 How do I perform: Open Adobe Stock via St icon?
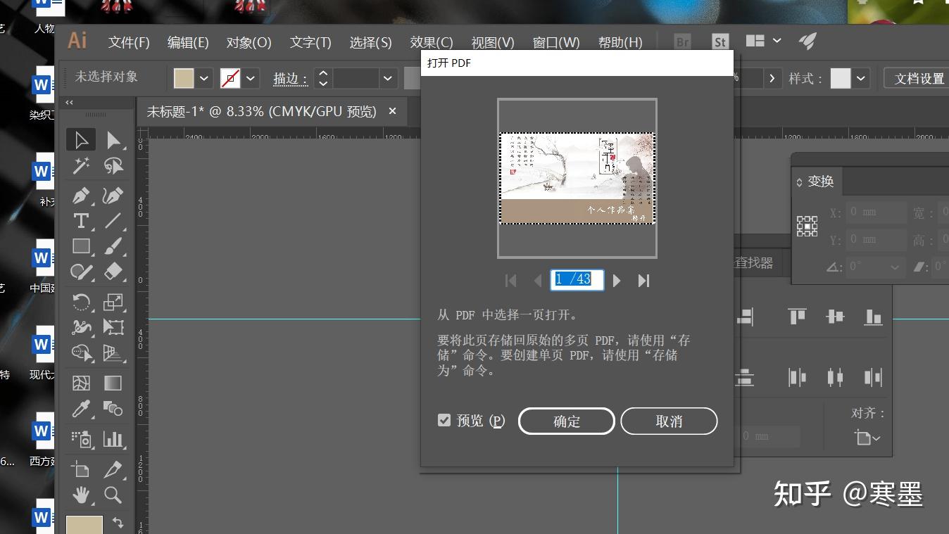coord(719,42)
